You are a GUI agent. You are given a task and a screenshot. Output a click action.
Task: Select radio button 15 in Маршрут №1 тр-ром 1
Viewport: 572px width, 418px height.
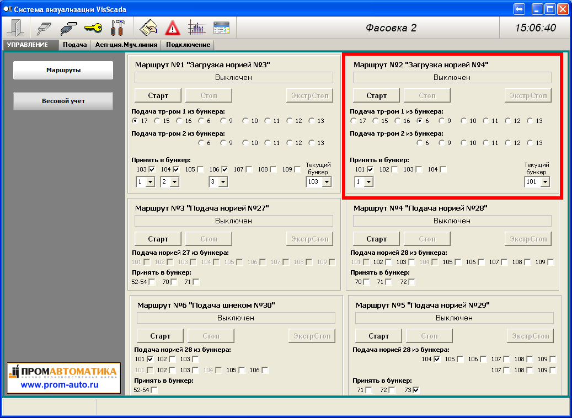click(158, 121)
